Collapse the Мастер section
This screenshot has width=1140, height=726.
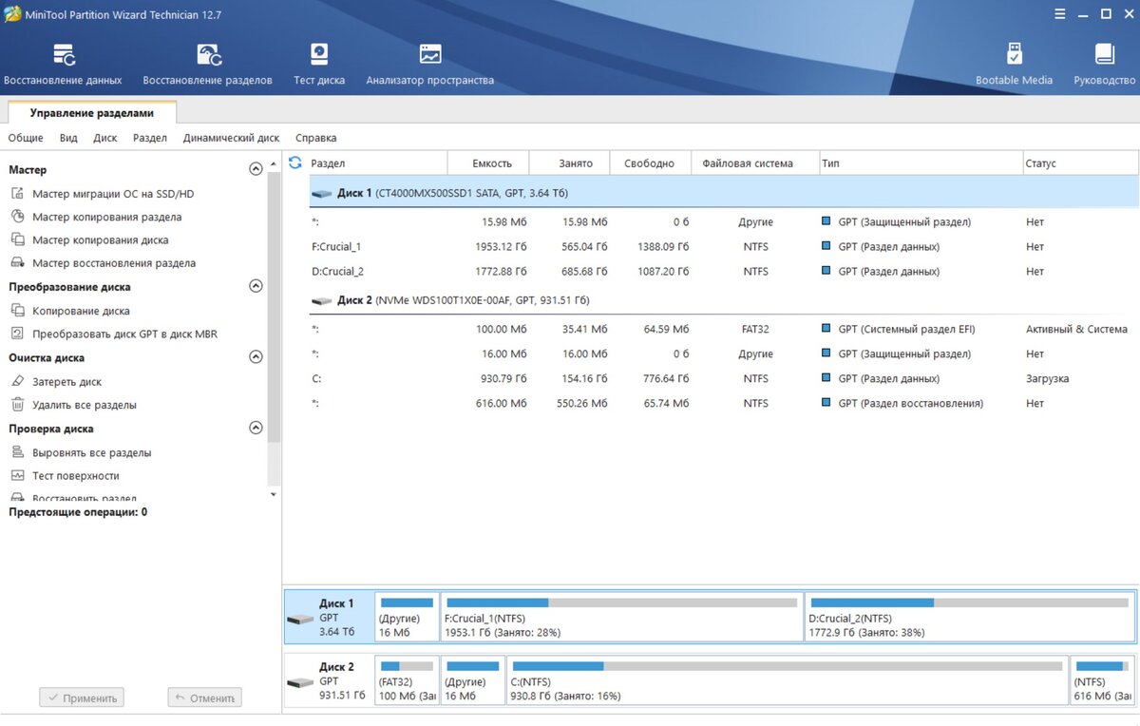click(255, 169)
